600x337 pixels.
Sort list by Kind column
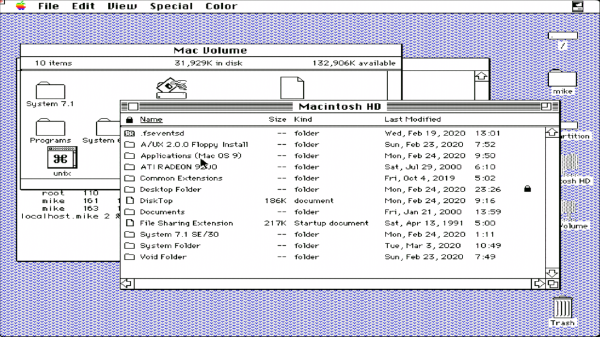(303, 119)
